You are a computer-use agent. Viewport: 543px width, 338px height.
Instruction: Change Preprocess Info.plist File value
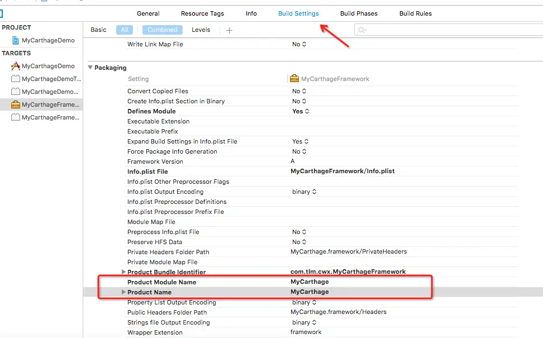pyautogui.click(x=299, y=232)
